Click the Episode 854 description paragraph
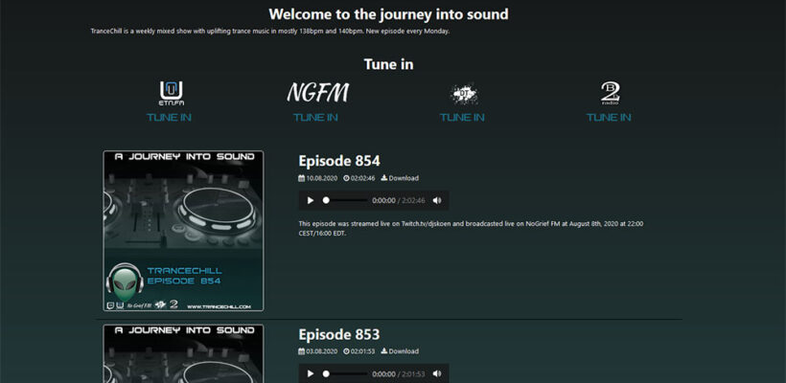786x383 pixels. 471,228
